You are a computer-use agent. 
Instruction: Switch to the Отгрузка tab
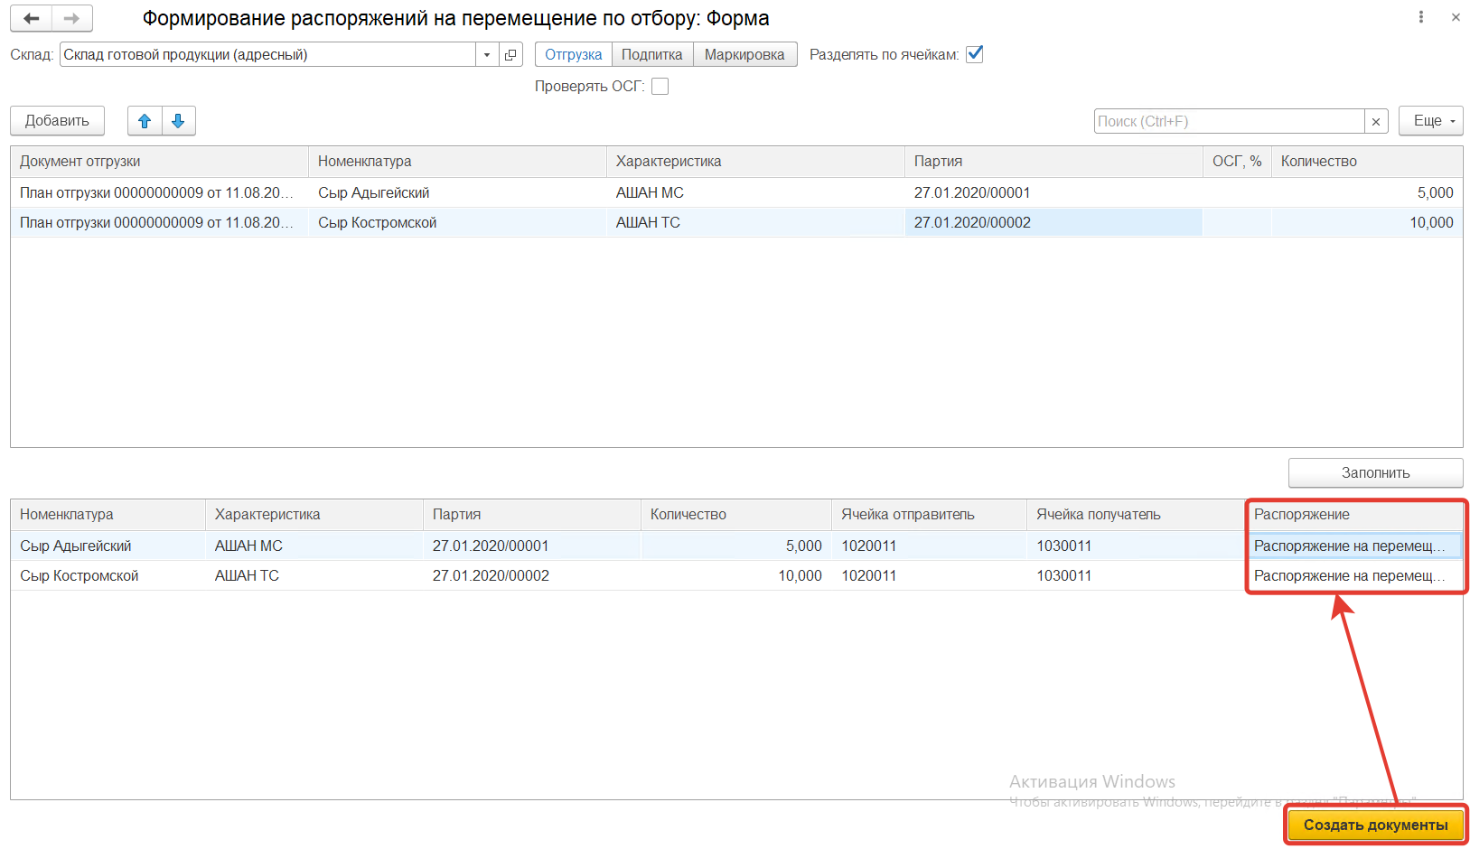(574, 55)
